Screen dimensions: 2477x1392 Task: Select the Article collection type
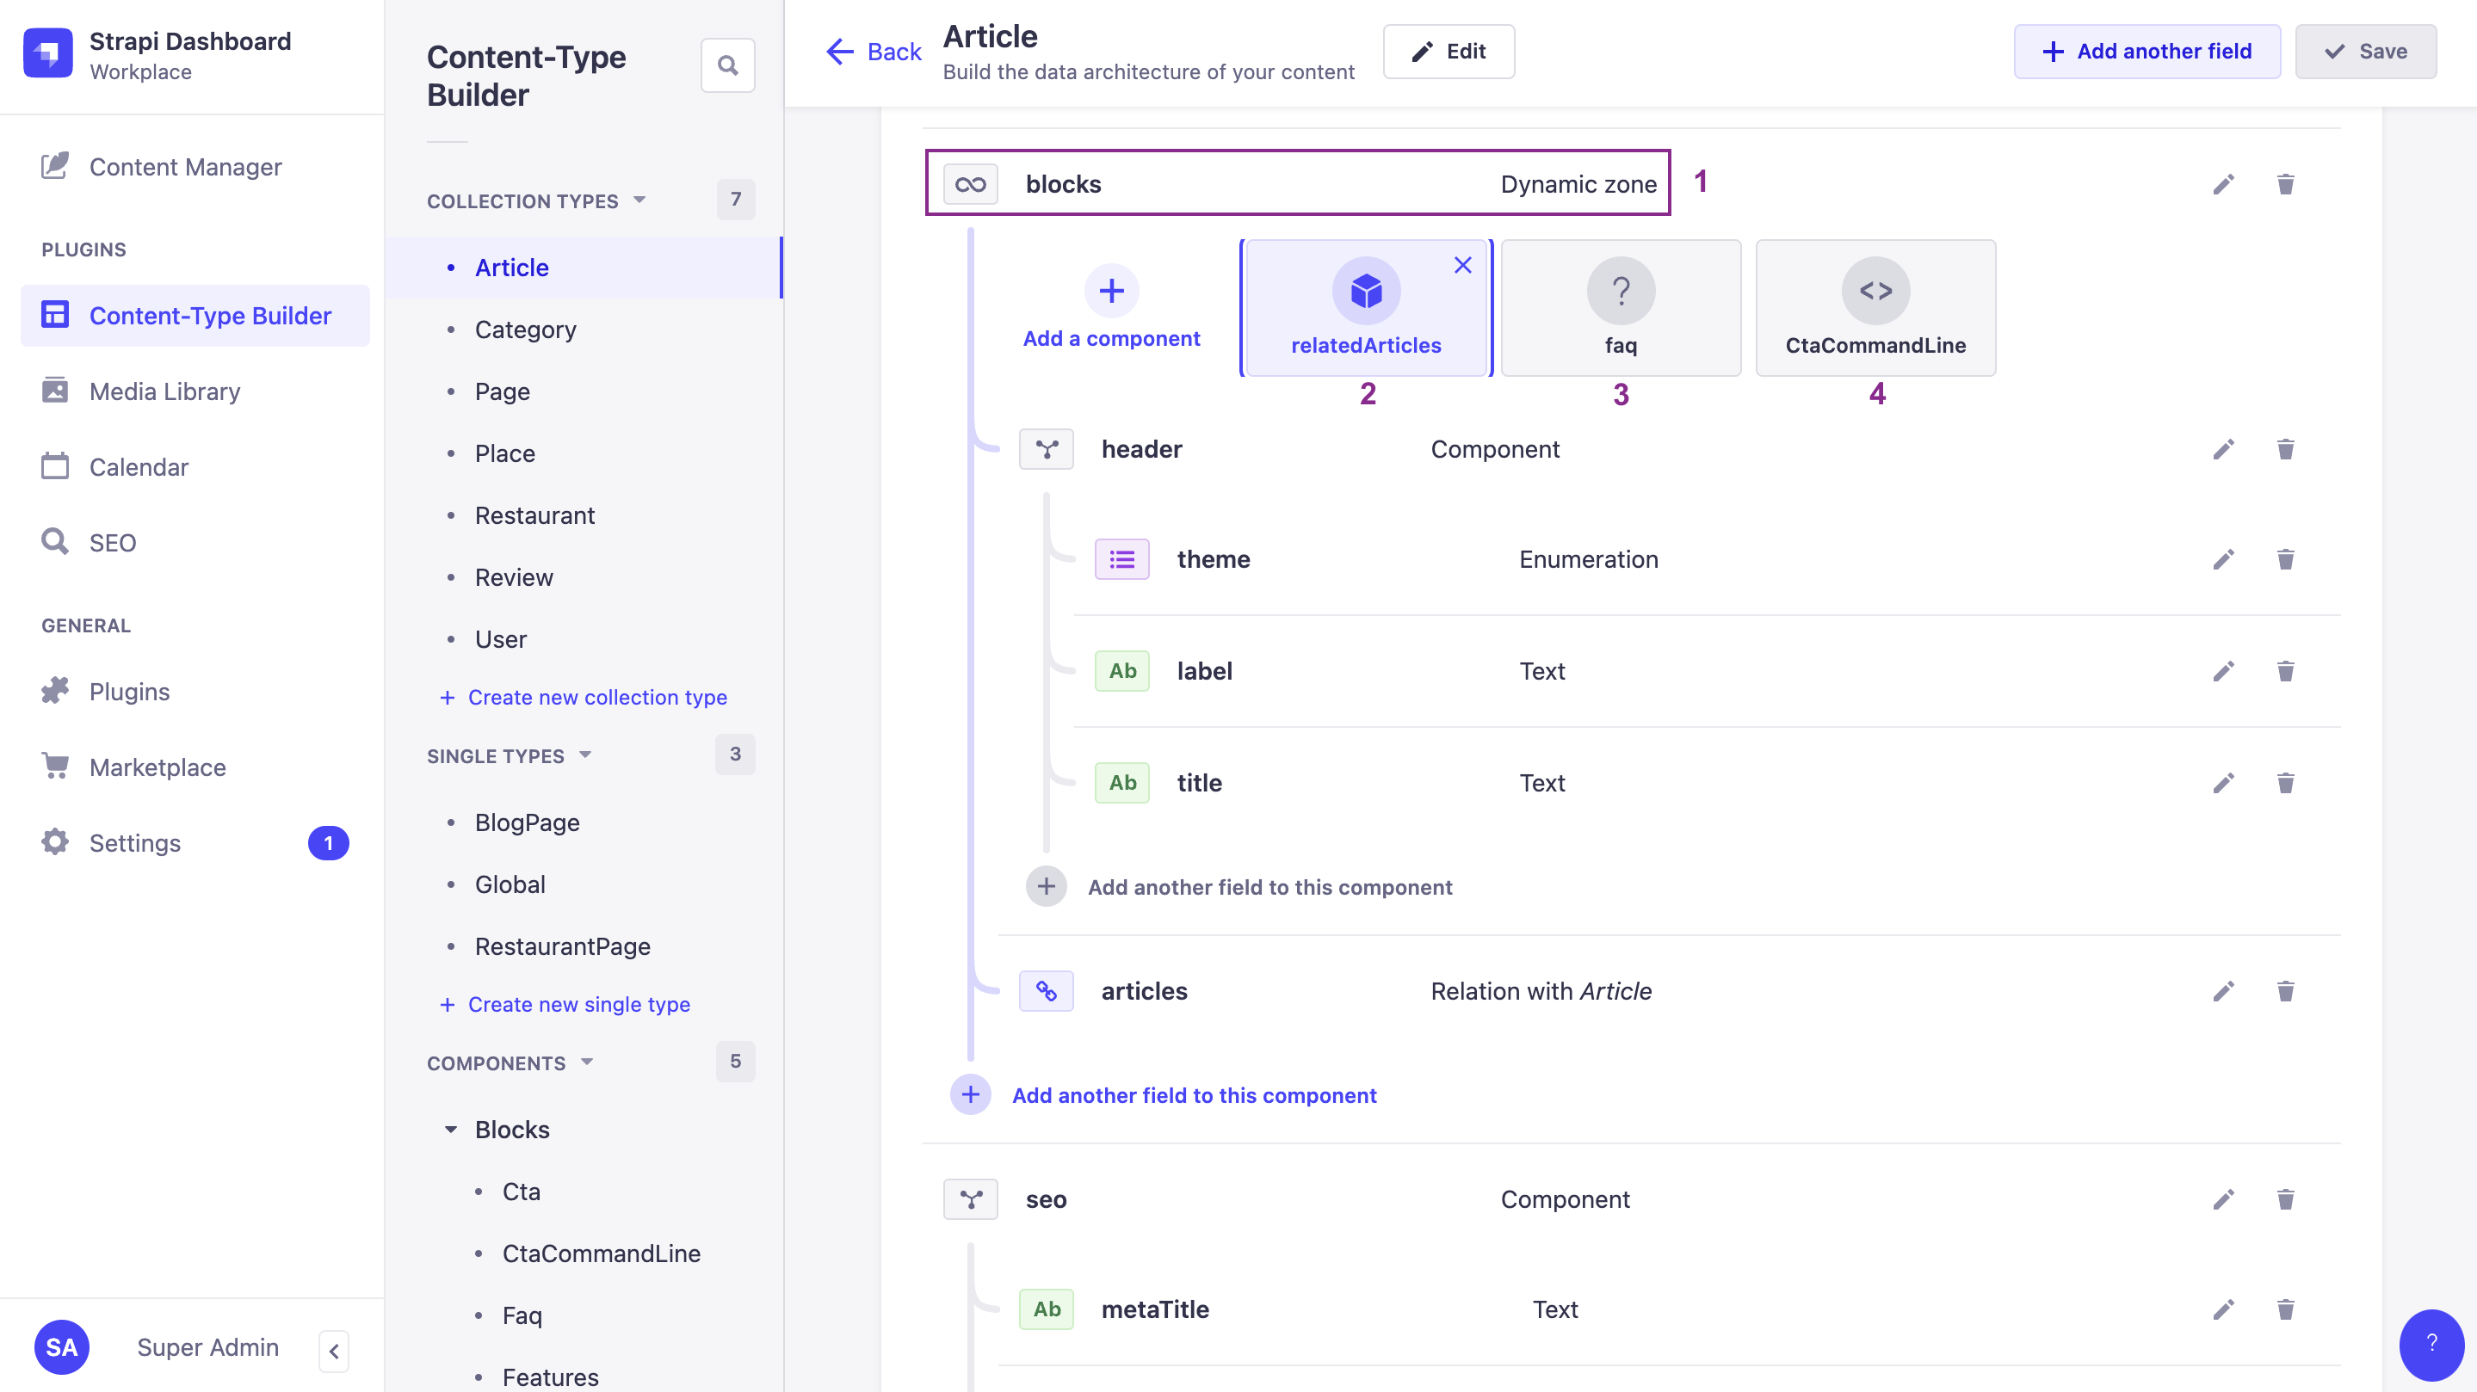(510, 267)
